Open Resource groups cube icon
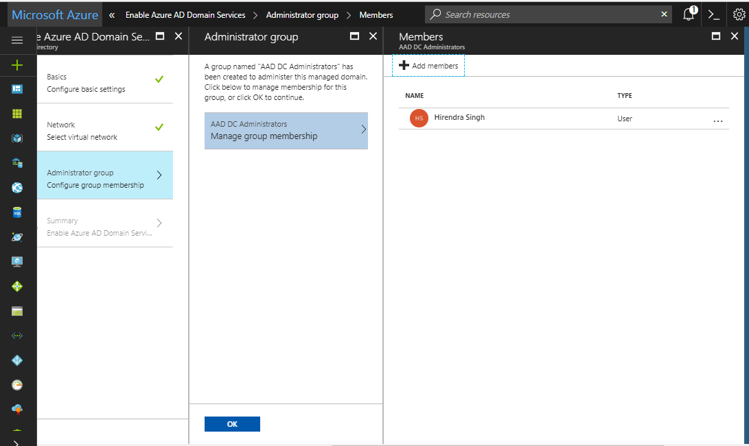 [x=17, y=138]
